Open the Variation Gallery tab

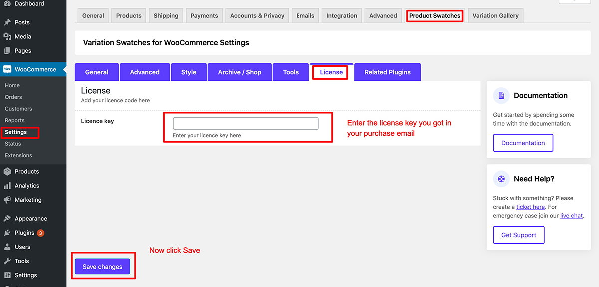point(495,15)
